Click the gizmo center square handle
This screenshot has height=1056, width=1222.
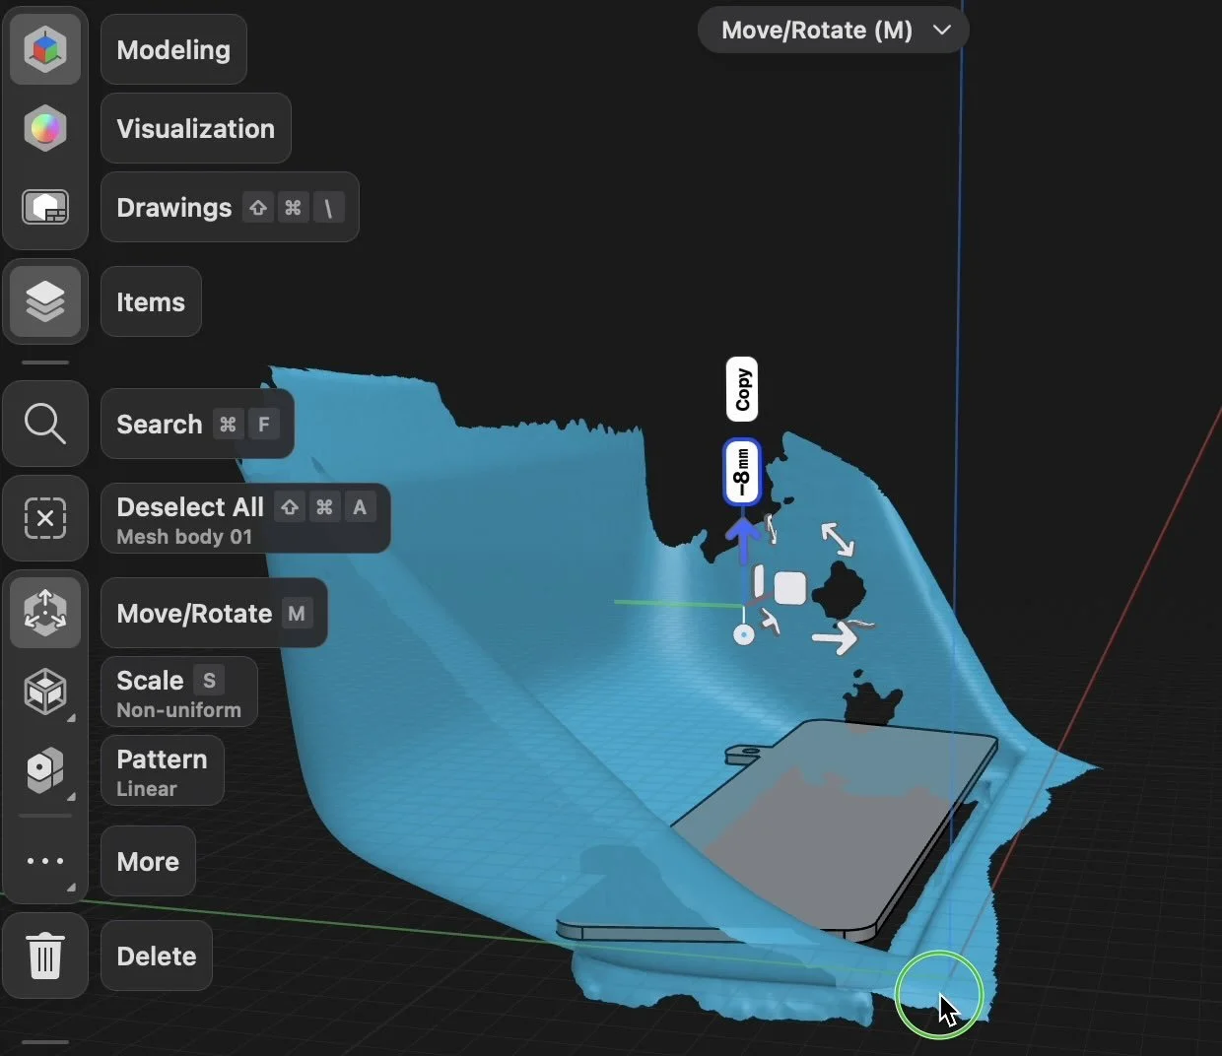click(x=789, y=588)
